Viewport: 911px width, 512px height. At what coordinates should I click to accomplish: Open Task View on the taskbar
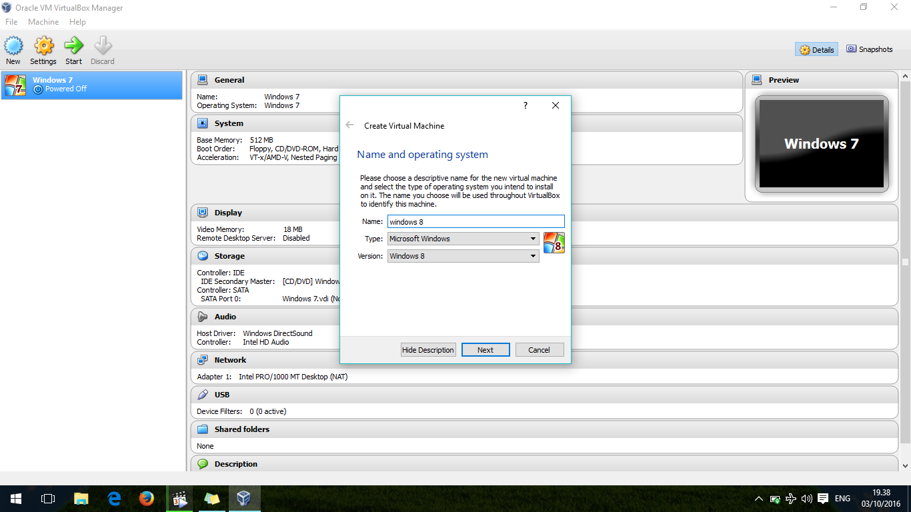point(48,499)
